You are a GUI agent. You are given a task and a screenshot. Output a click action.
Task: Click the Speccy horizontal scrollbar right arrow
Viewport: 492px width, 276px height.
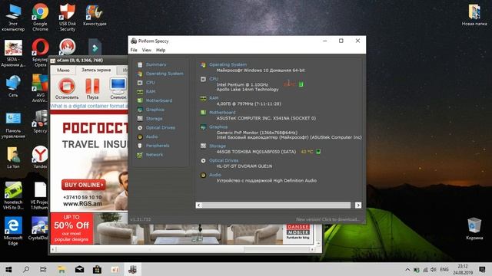pyautogui.click(x=358, y=205)
